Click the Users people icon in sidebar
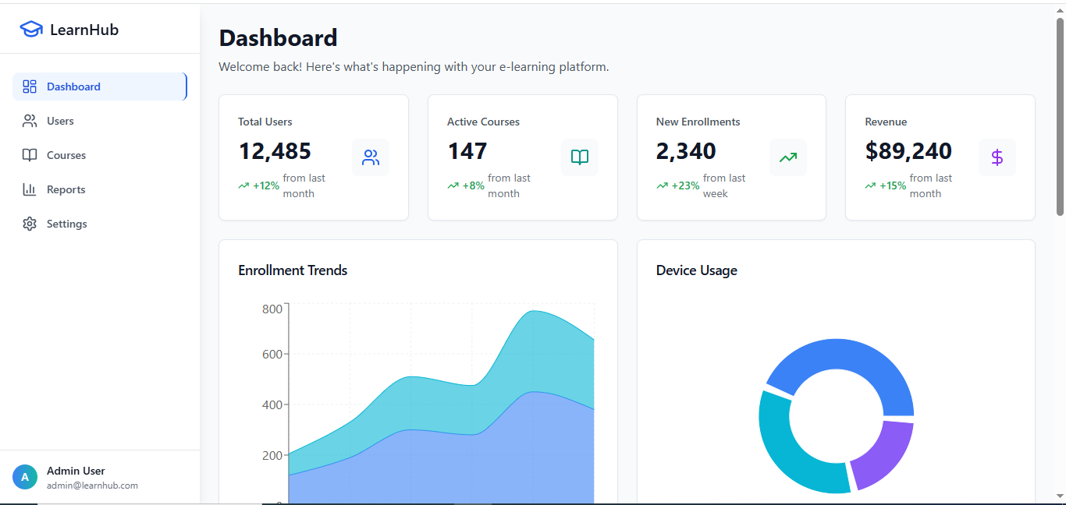This screenshot has height=505, width=1066. [29, 121]
